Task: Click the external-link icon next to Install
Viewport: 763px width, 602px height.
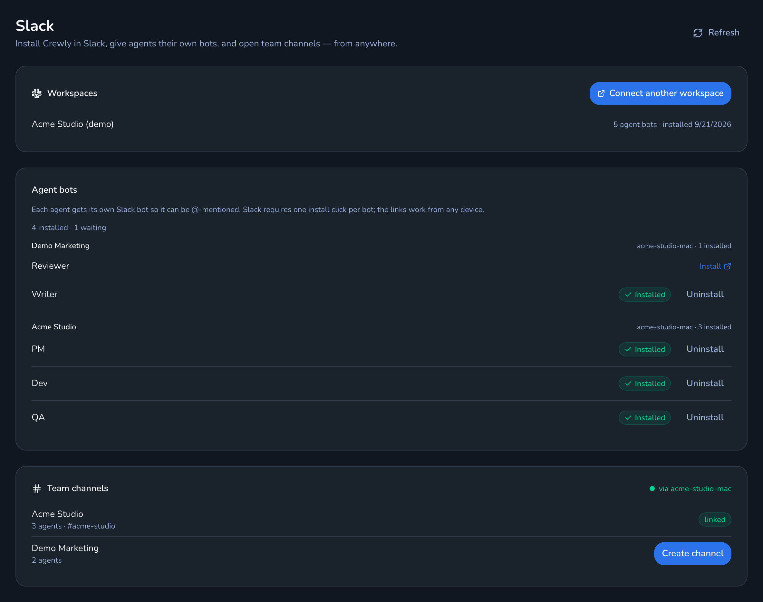Action: [728, 267]
